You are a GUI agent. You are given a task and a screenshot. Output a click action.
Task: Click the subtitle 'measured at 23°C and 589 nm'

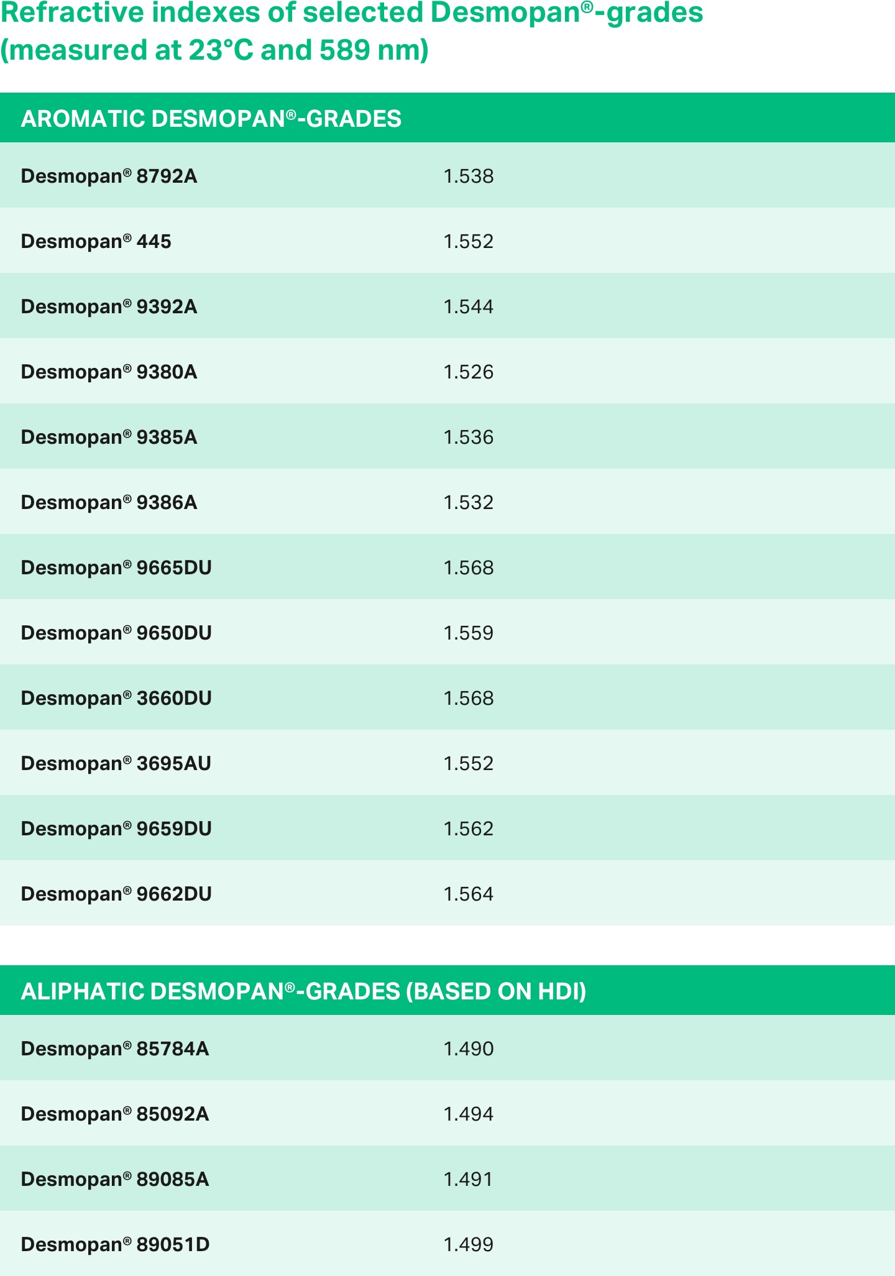(214, 50)
